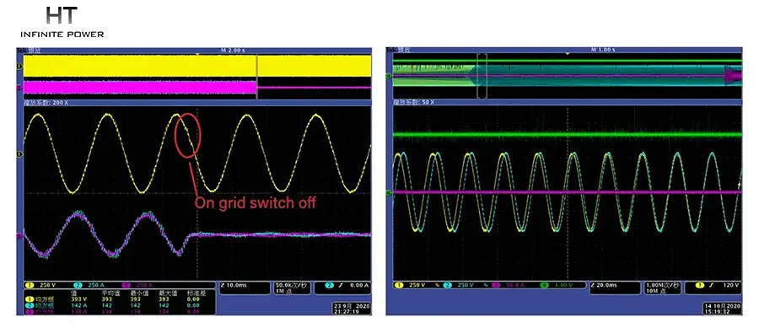Viewport: 759px width, 328px height.
Task: Select the green channel 4 badge, right scope
Action: click(x=545, y=286)
